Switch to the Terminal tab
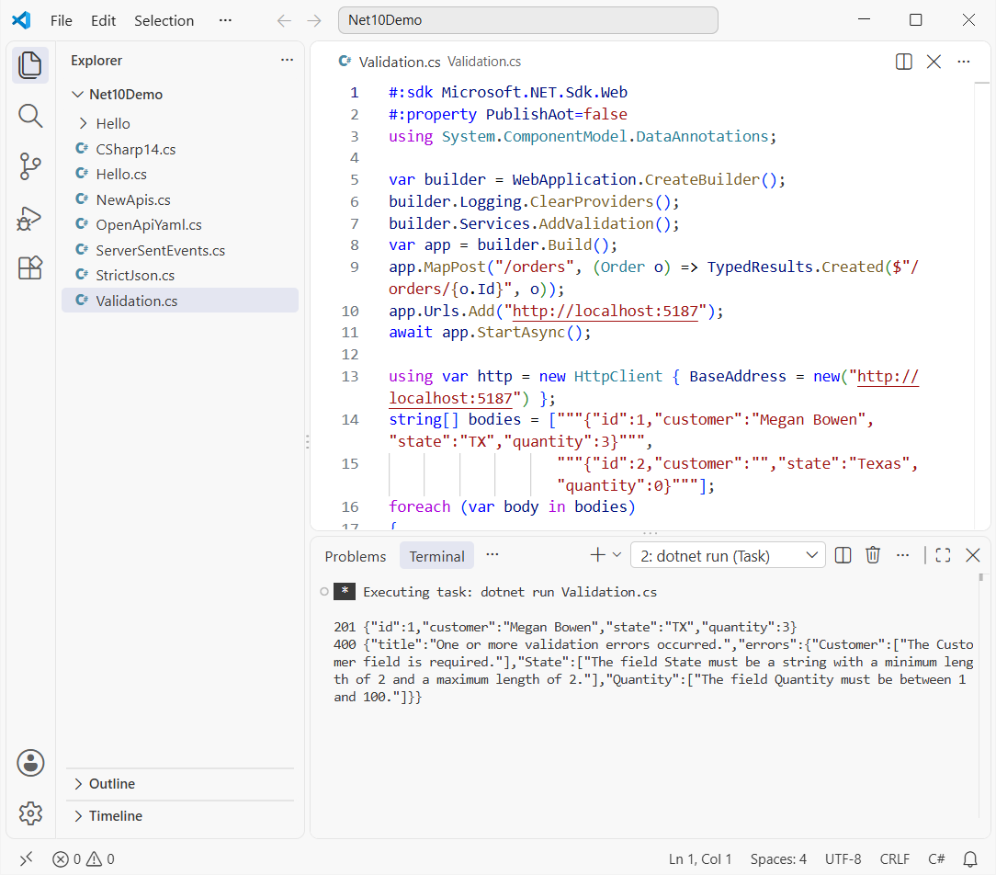The image size is (996, 875). point(437,556)
